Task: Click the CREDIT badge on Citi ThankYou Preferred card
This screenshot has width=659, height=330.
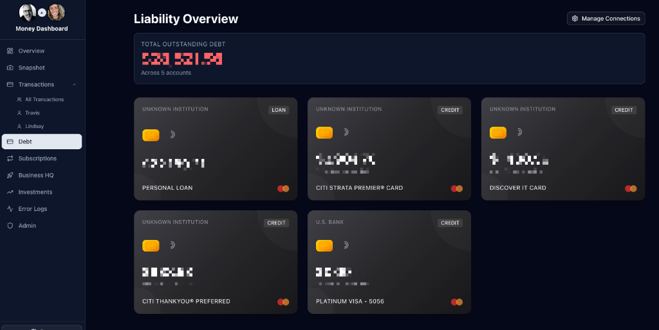Action: pyautogui.click(x=277, y=223)
